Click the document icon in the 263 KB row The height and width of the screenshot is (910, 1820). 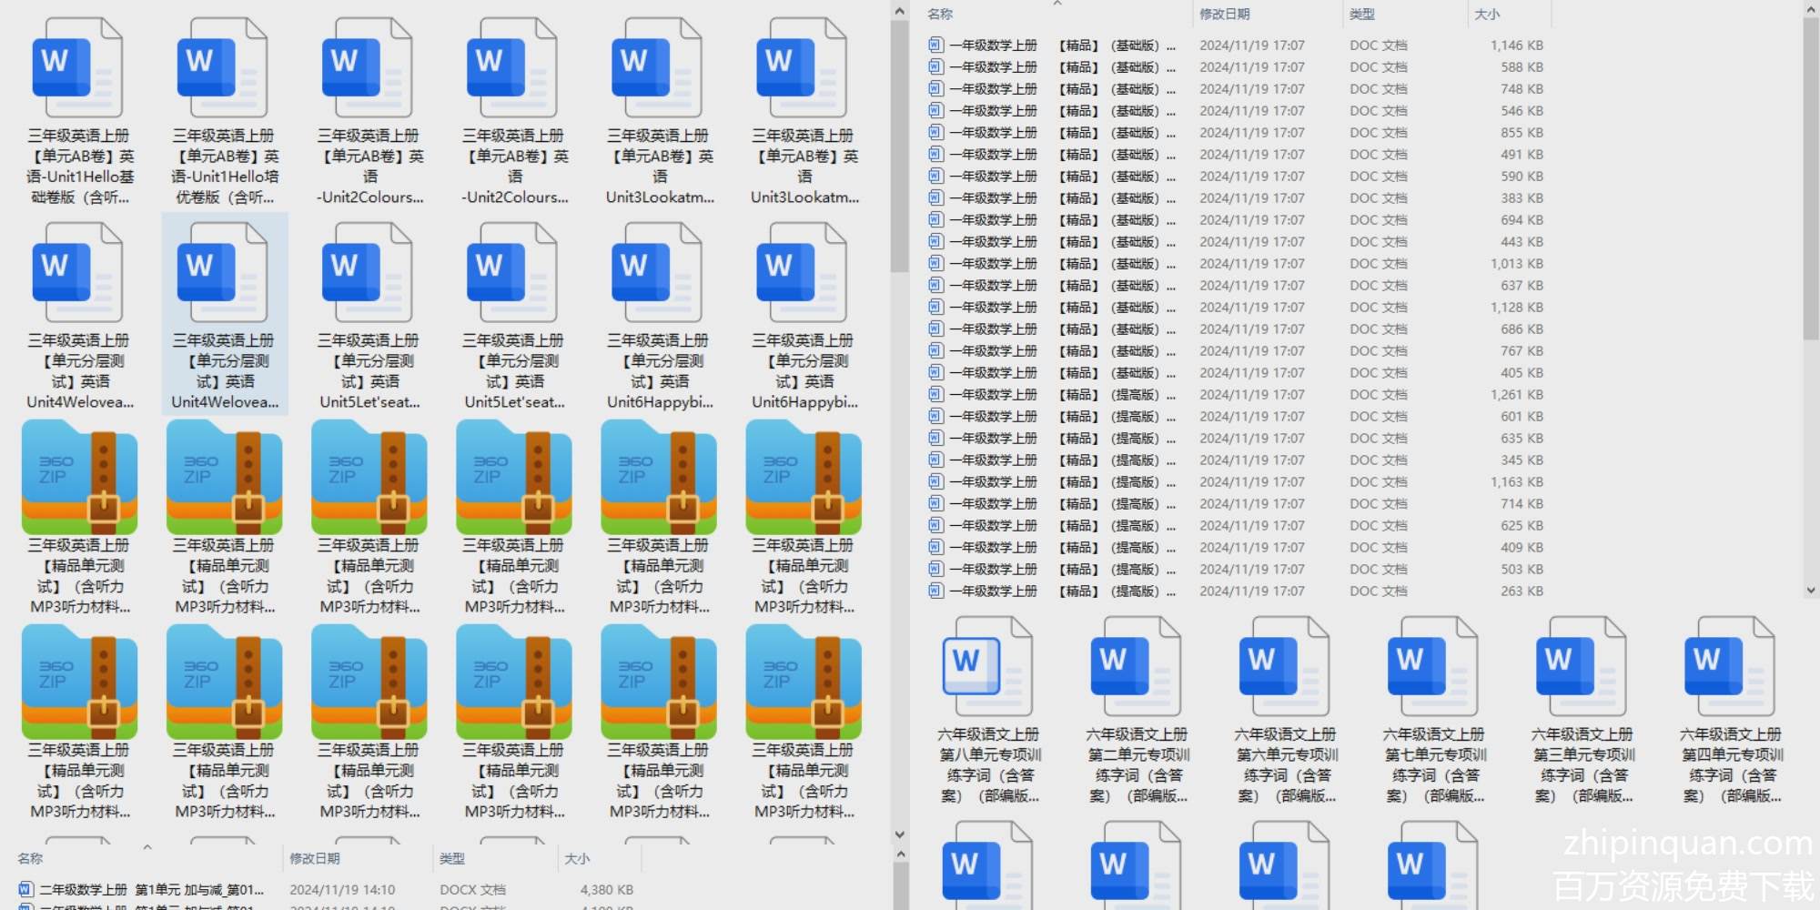point(935,591)
